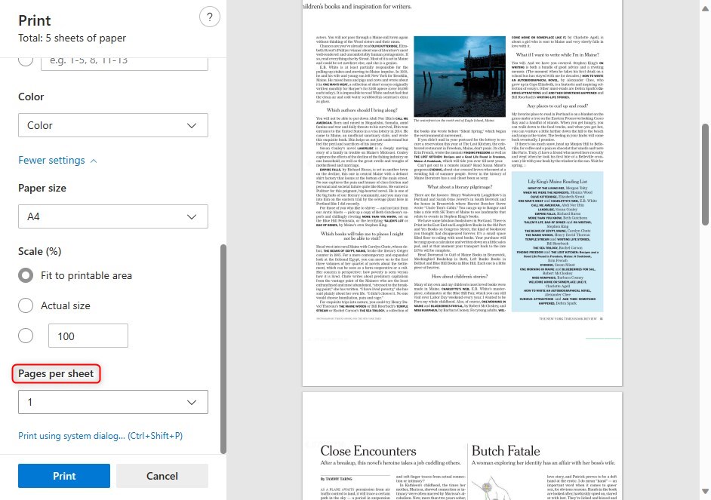Select the custom pages radio circle

(26, 59)
